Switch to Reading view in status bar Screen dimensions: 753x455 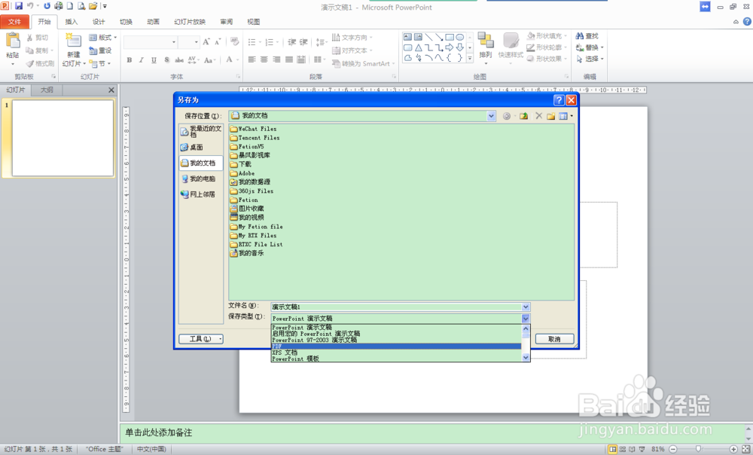632,449
